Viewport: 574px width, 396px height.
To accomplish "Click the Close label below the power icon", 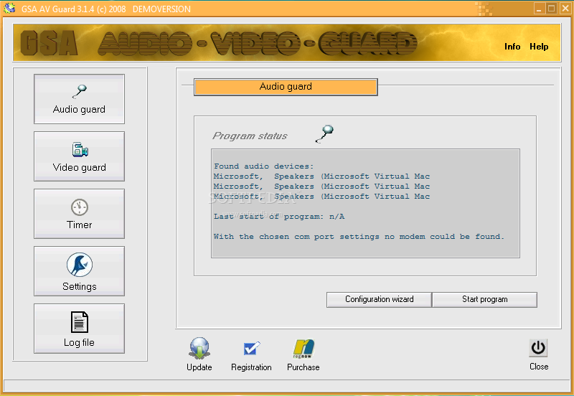I will pyautogui.click(x=539, y=367).
